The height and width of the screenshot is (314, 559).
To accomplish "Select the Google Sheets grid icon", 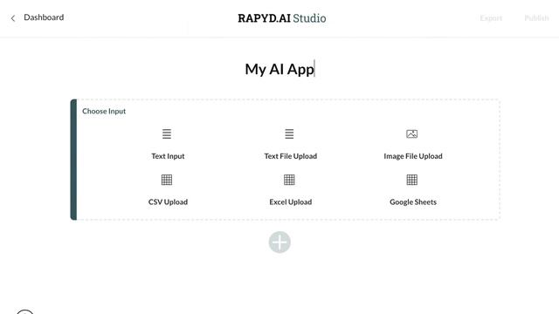I will pyautogui.click(x=411, y=180).
